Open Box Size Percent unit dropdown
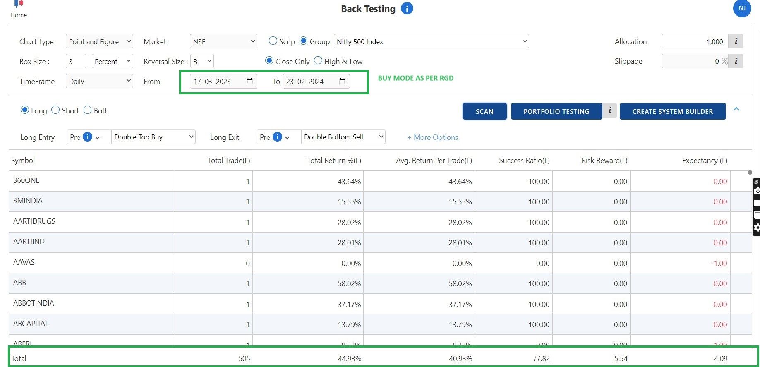Viewport: 760px width, 367px height. click(x=113, y=61)
